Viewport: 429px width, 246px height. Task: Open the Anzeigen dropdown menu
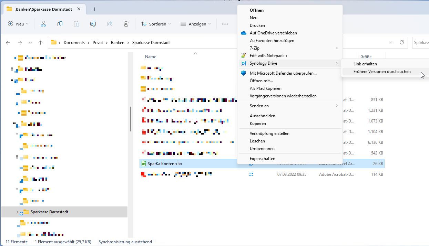point(195,24)
